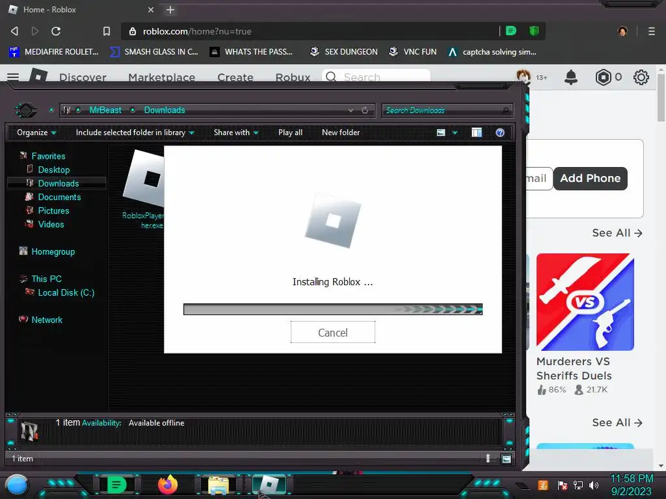Open the captcha solving sim bookmark
Image resolution: width=666 pixels, height=499 pixels.
click(x=493, y=52)
